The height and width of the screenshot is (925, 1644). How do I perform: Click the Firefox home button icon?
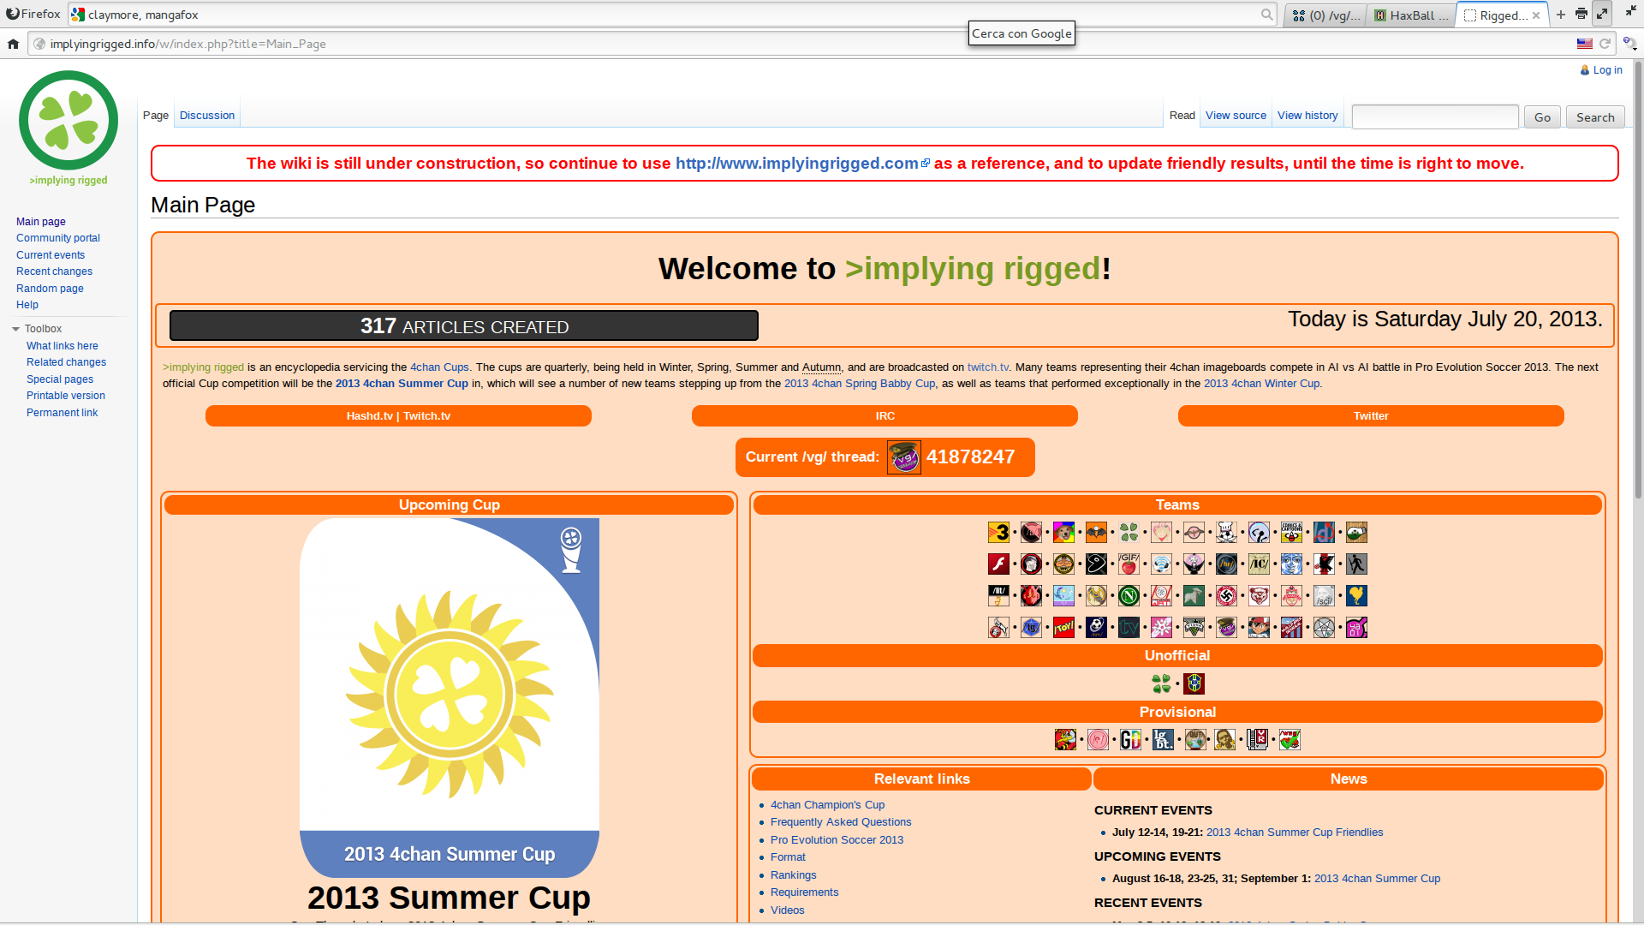[x=13, y=44]
